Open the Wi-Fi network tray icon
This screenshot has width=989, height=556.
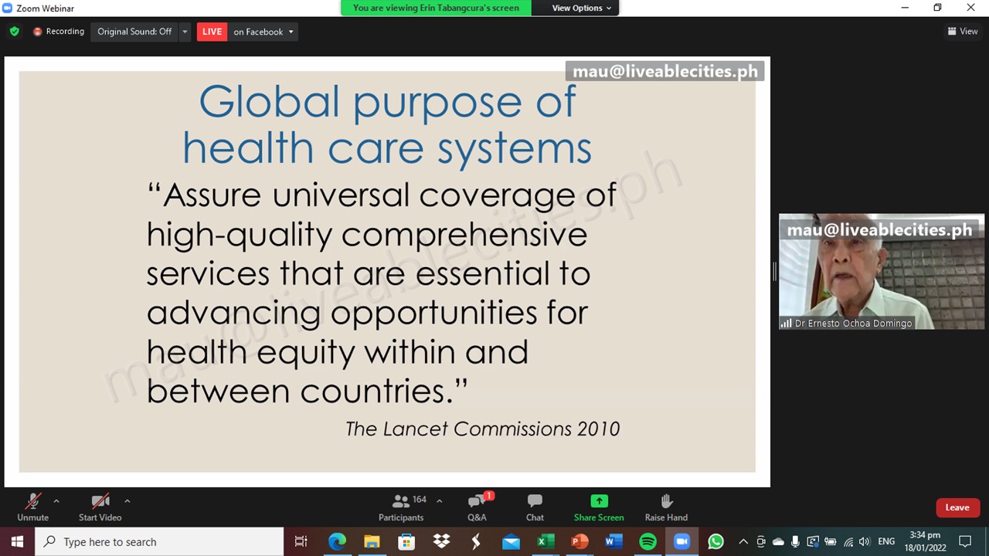(x=848, y=541)
